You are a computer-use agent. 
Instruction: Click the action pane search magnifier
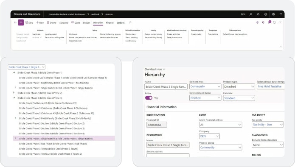click(x=130, y=22)
